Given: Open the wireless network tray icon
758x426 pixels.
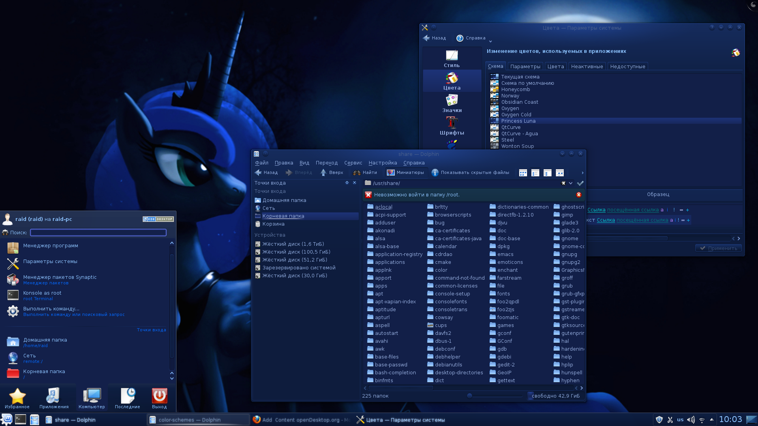Looking at the screenshot, I should click(x=702, y=420).
